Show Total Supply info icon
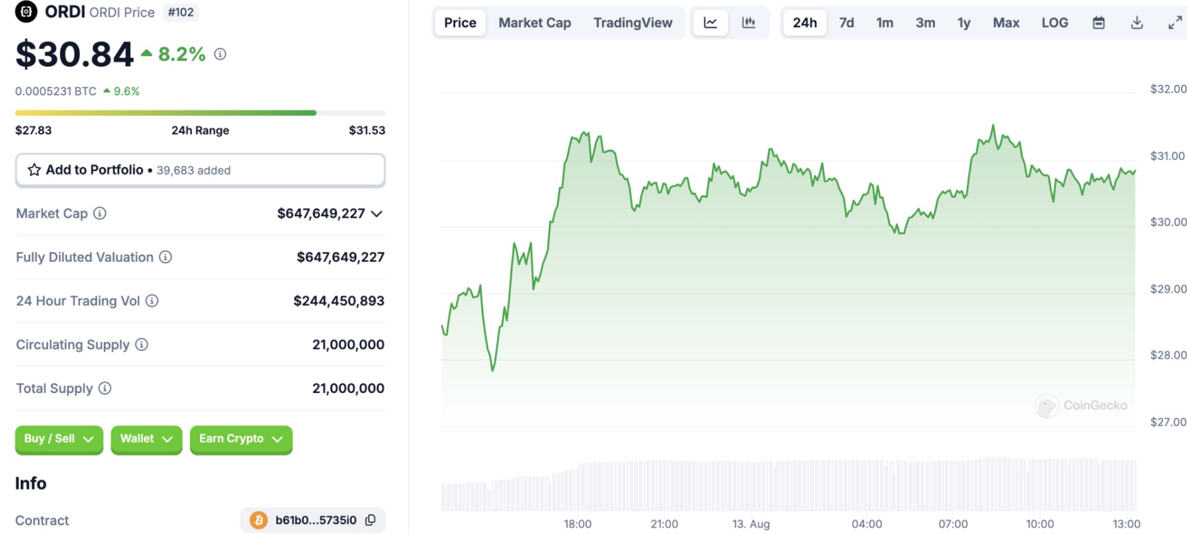This screenshot has width=1187, height=534. coord(105,389)
